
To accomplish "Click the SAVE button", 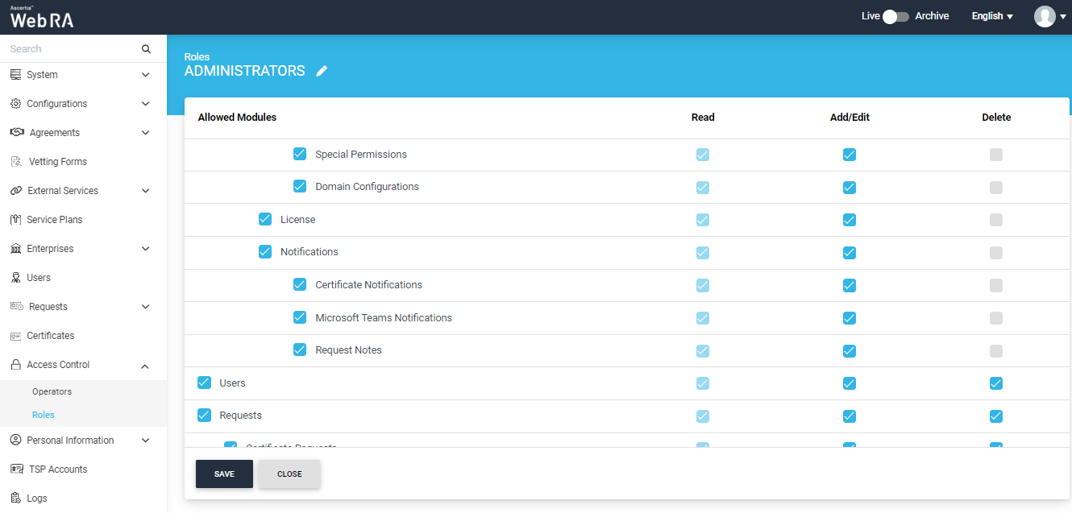I will click(x=224, y=474).
